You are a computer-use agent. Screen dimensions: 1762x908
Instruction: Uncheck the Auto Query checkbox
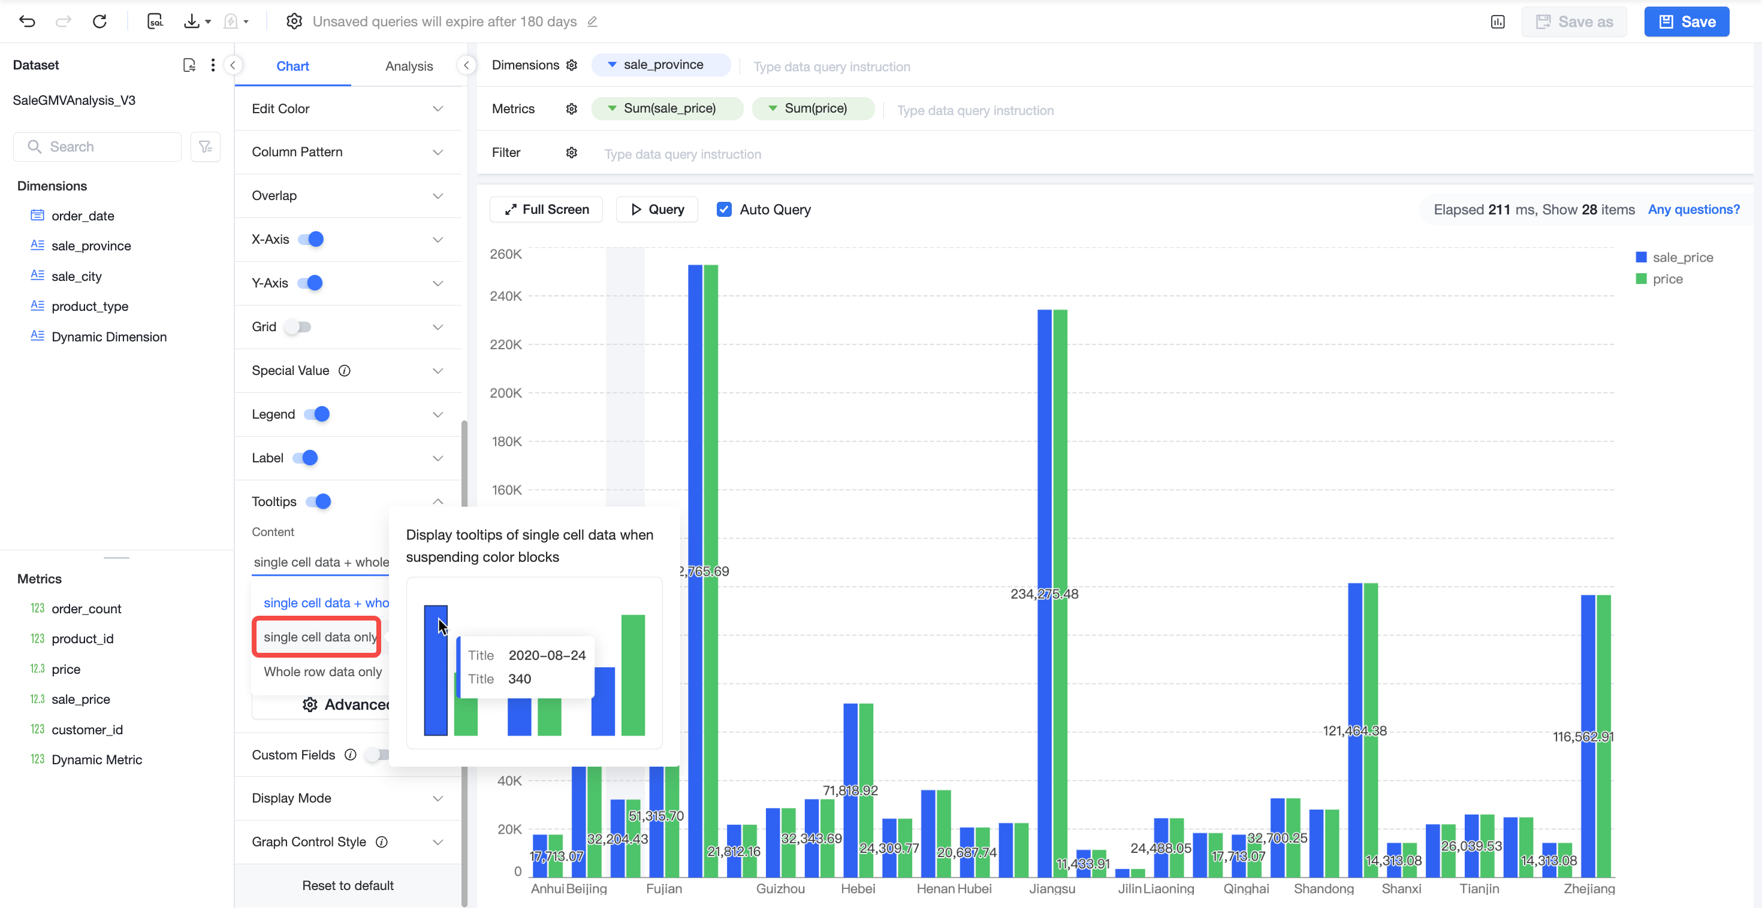724,209
